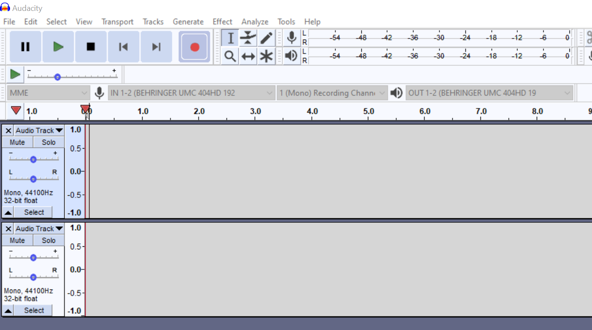592x330 pixels.
Task: Open the OUT 1-2 BEHRINGER playback device dropdown
Action: click(489, 93)
